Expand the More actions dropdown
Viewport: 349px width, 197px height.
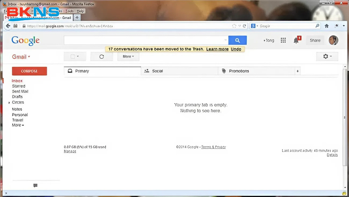[x=128, y=57]
